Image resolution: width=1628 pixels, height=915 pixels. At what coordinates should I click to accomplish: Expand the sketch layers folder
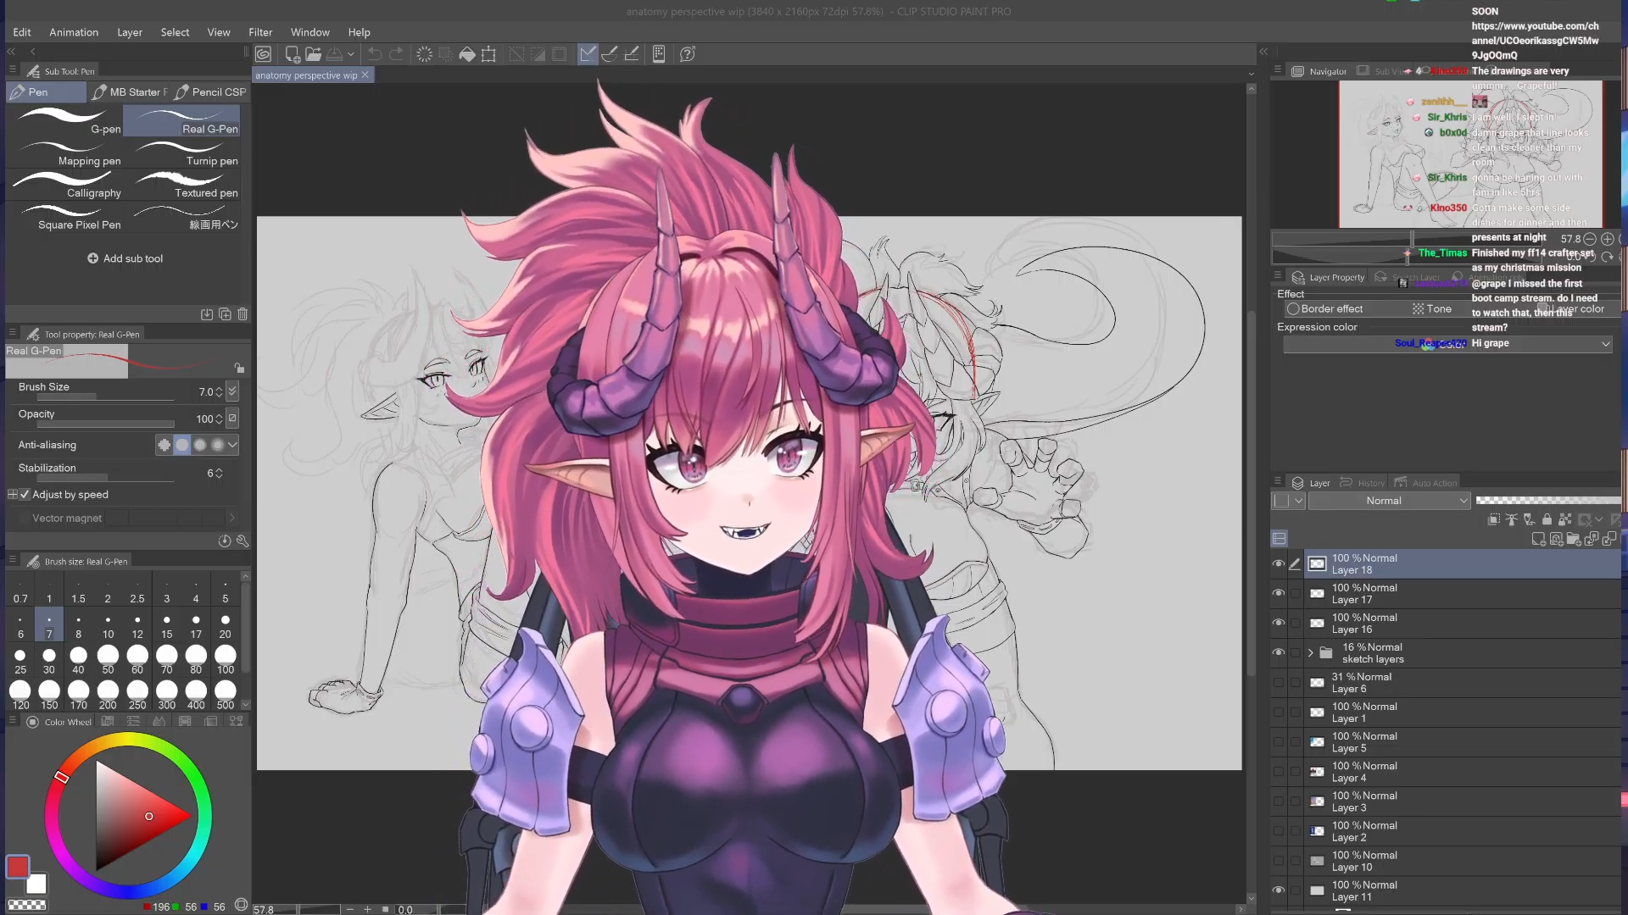1310,652
